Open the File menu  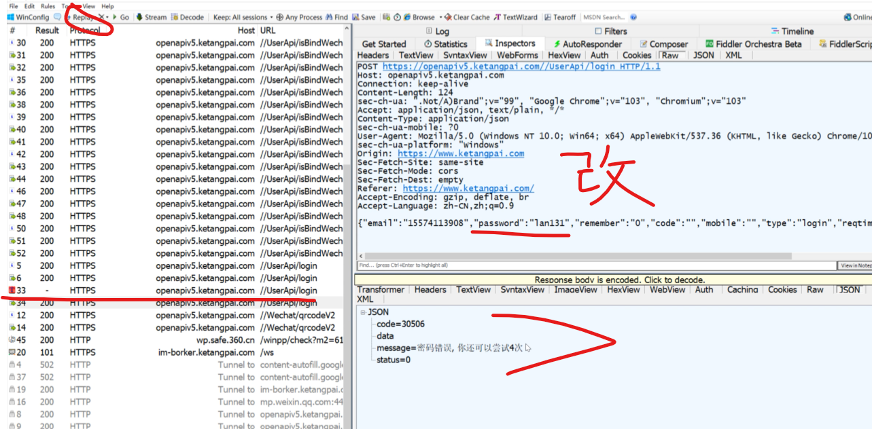coord(14,6)
